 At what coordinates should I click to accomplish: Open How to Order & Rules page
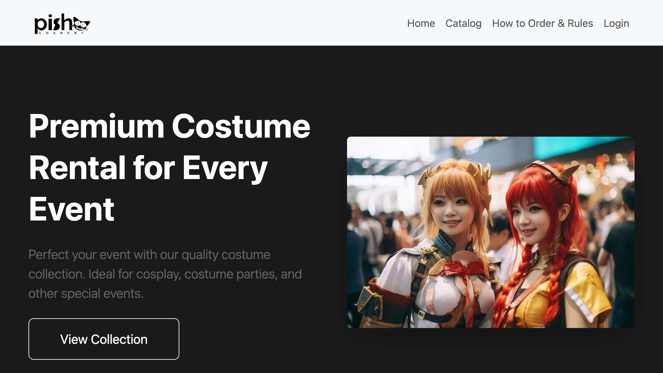(542, 23)
